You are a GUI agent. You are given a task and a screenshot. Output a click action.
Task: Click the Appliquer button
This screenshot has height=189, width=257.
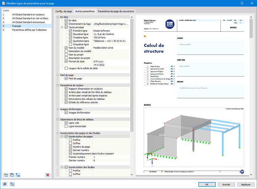click(246, 184)
